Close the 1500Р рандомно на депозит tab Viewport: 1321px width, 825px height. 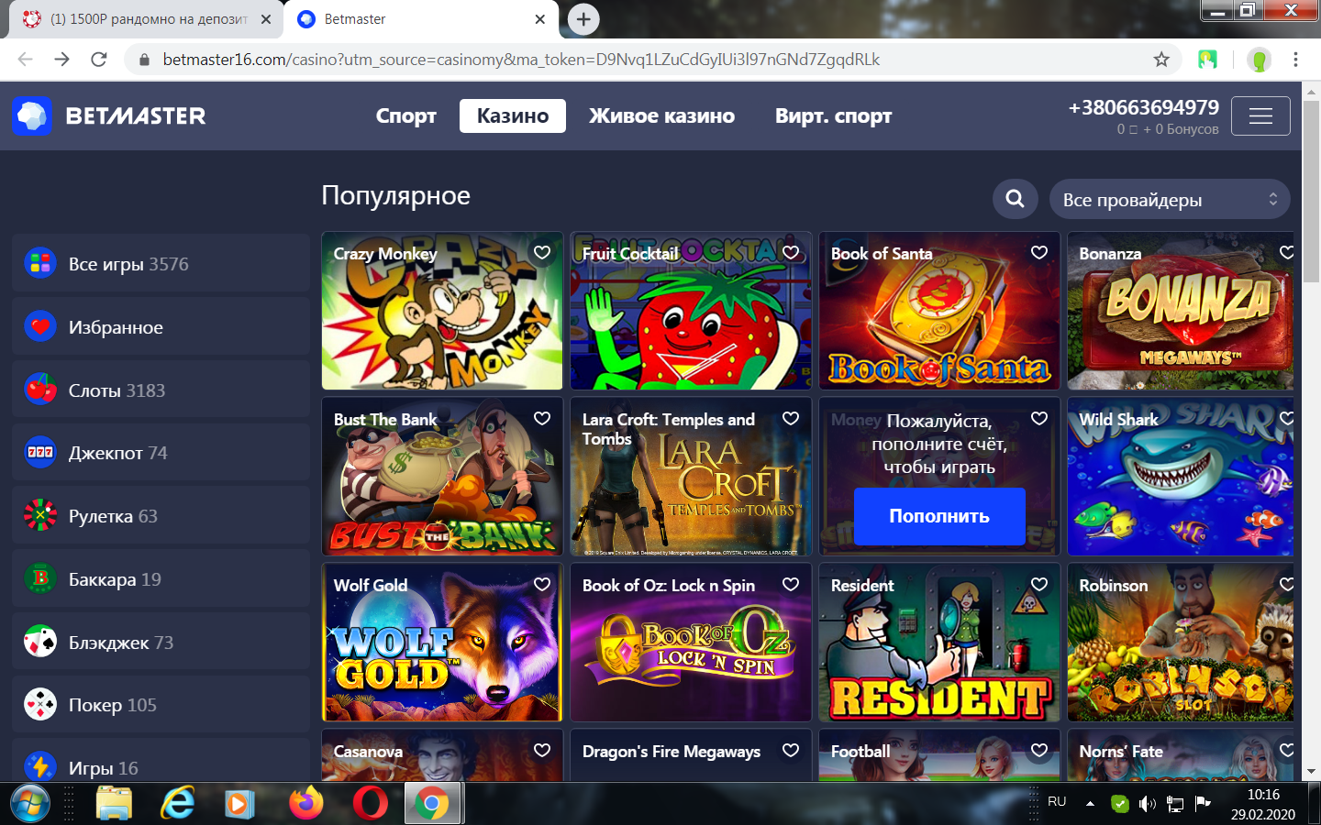[266, 19]
